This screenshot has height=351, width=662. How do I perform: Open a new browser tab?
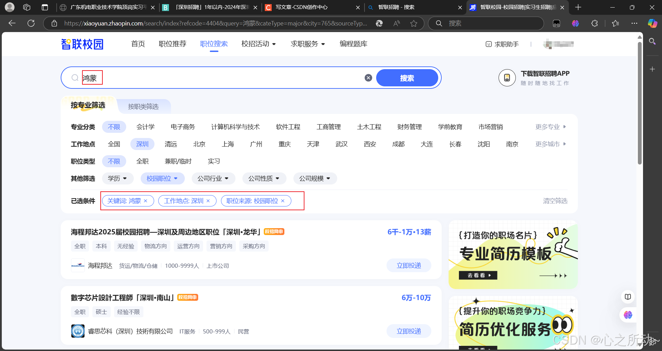pos(578,7)
